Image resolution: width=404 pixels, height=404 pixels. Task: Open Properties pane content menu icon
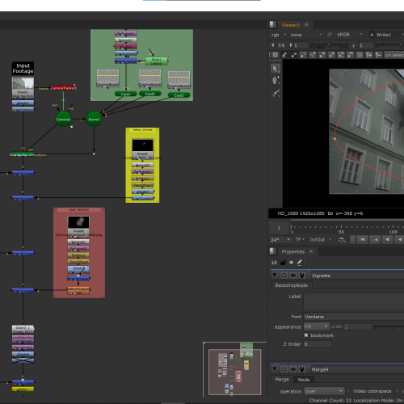272,251
